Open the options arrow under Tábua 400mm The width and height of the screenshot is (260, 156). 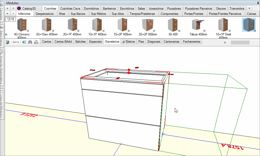(x=205, y=30)
